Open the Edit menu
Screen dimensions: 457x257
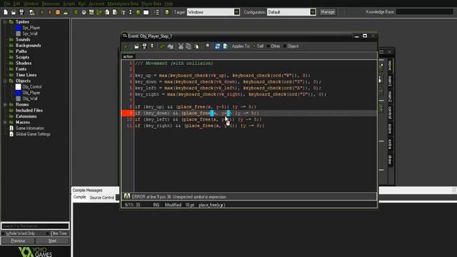point(17,4)
